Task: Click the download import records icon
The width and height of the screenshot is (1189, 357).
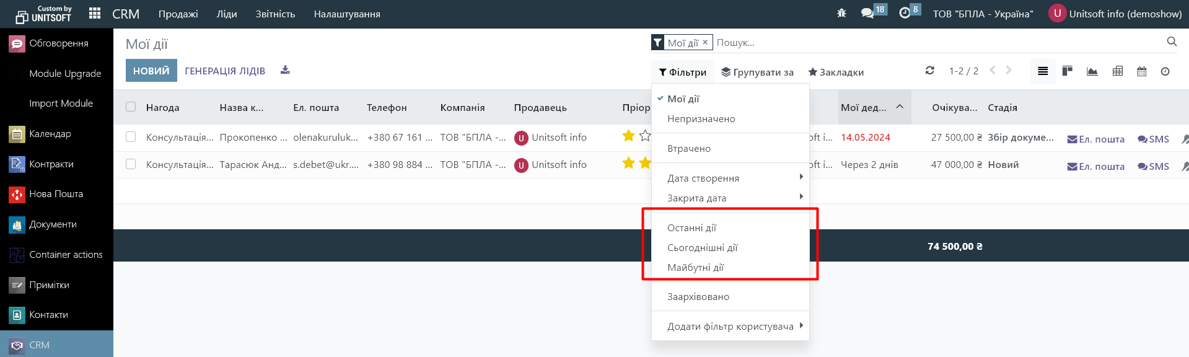Action: tap(285, 70)
